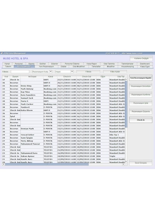Open the Kasa Rapor tab
The image size is (155, 221).
pyautogui.click(x=91, y=64)
